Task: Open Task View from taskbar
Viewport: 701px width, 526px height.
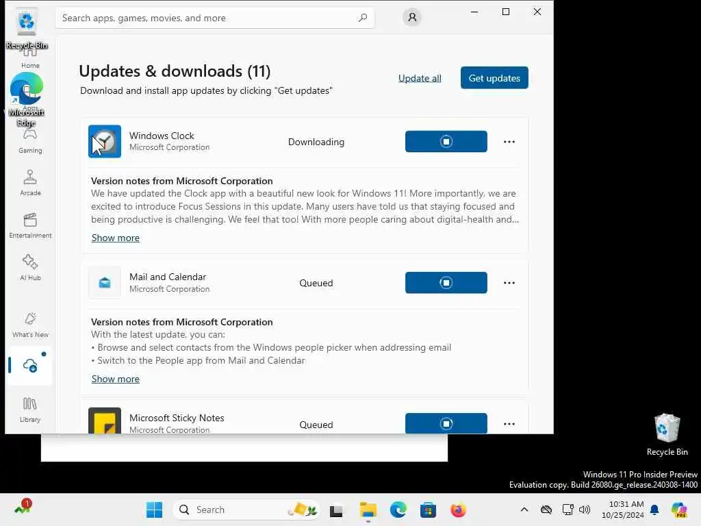Action: pyautogui.click(x=335, y=510)
